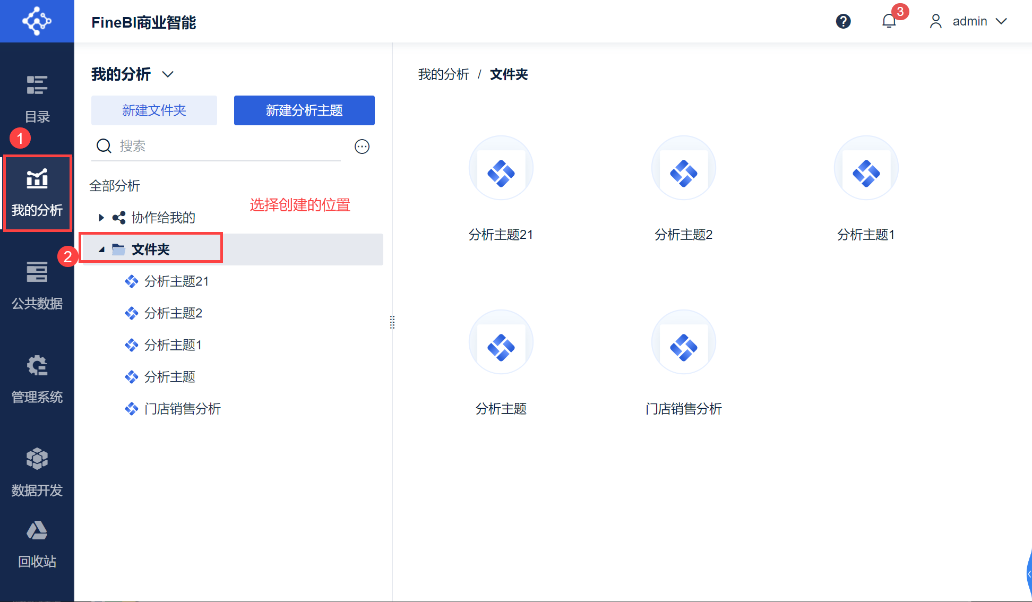Click the more options ellipsis icon
This screenshot has height=602, width=1032.
362,147
